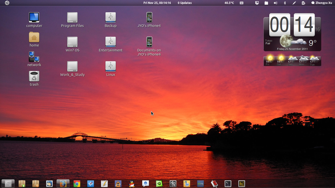335x188 pixels.
Task: Open the Win7 OS drive
Action: tap(72, 42)
